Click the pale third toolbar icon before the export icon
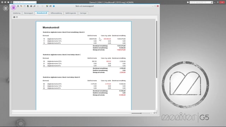The image size is (226, 127). pyautogui.click(x=25, y=6)
